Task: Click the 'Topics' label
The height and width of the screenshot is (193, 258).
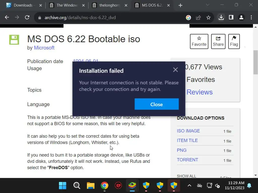Action: (34, 90)
